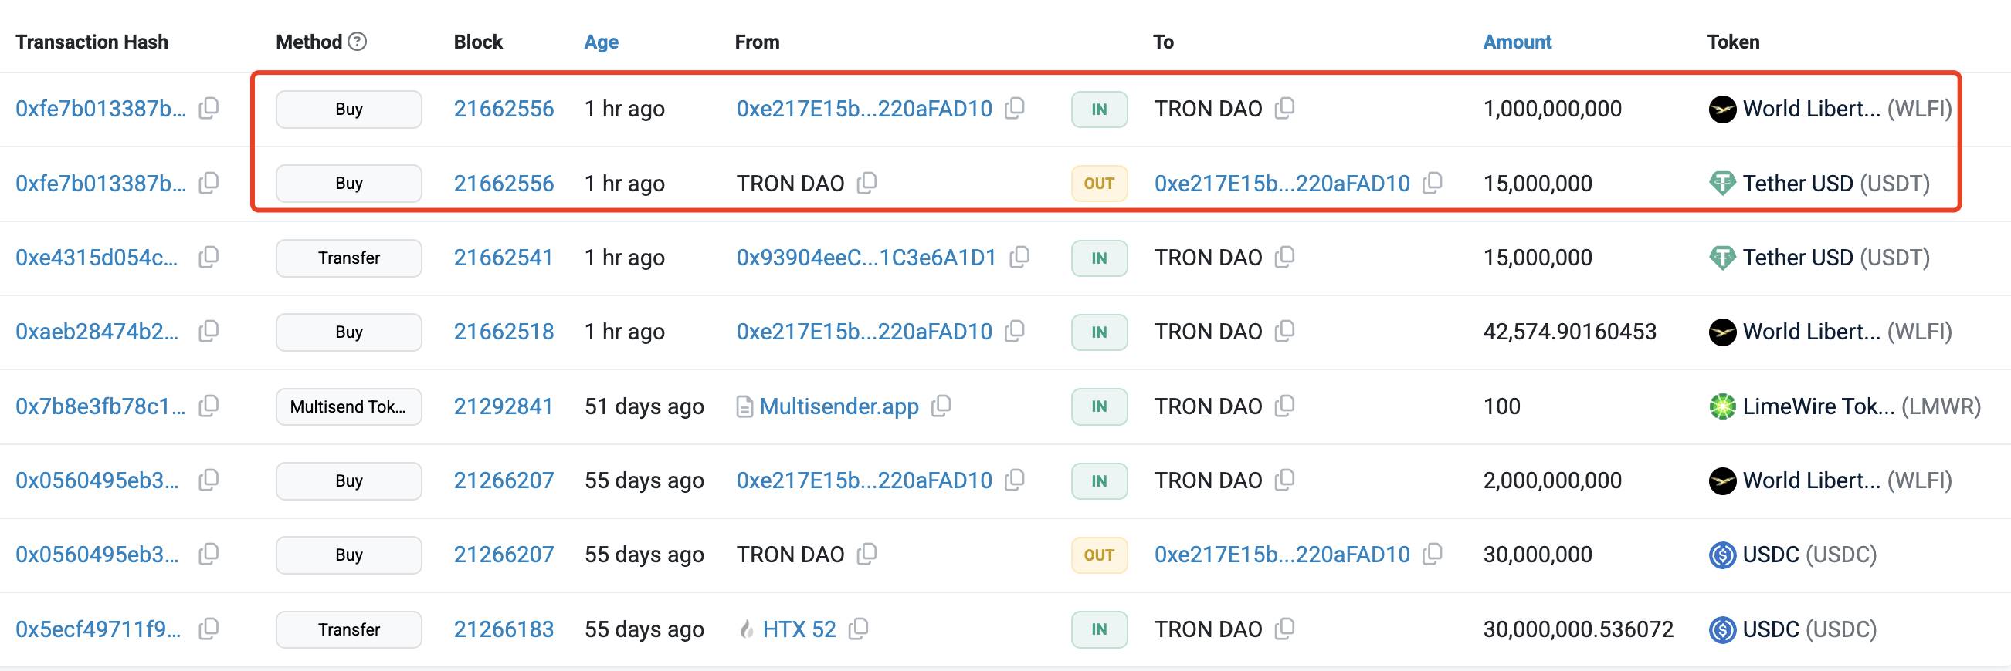Click OUT badge in the USDC Buy row
Screen dimensions: 2011x671
(x=1099, y=555)
